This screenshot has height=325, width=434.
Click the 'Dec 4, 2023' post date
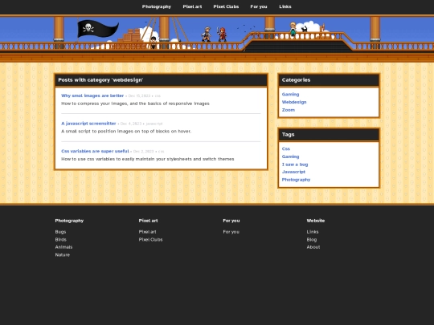point(131,124)
